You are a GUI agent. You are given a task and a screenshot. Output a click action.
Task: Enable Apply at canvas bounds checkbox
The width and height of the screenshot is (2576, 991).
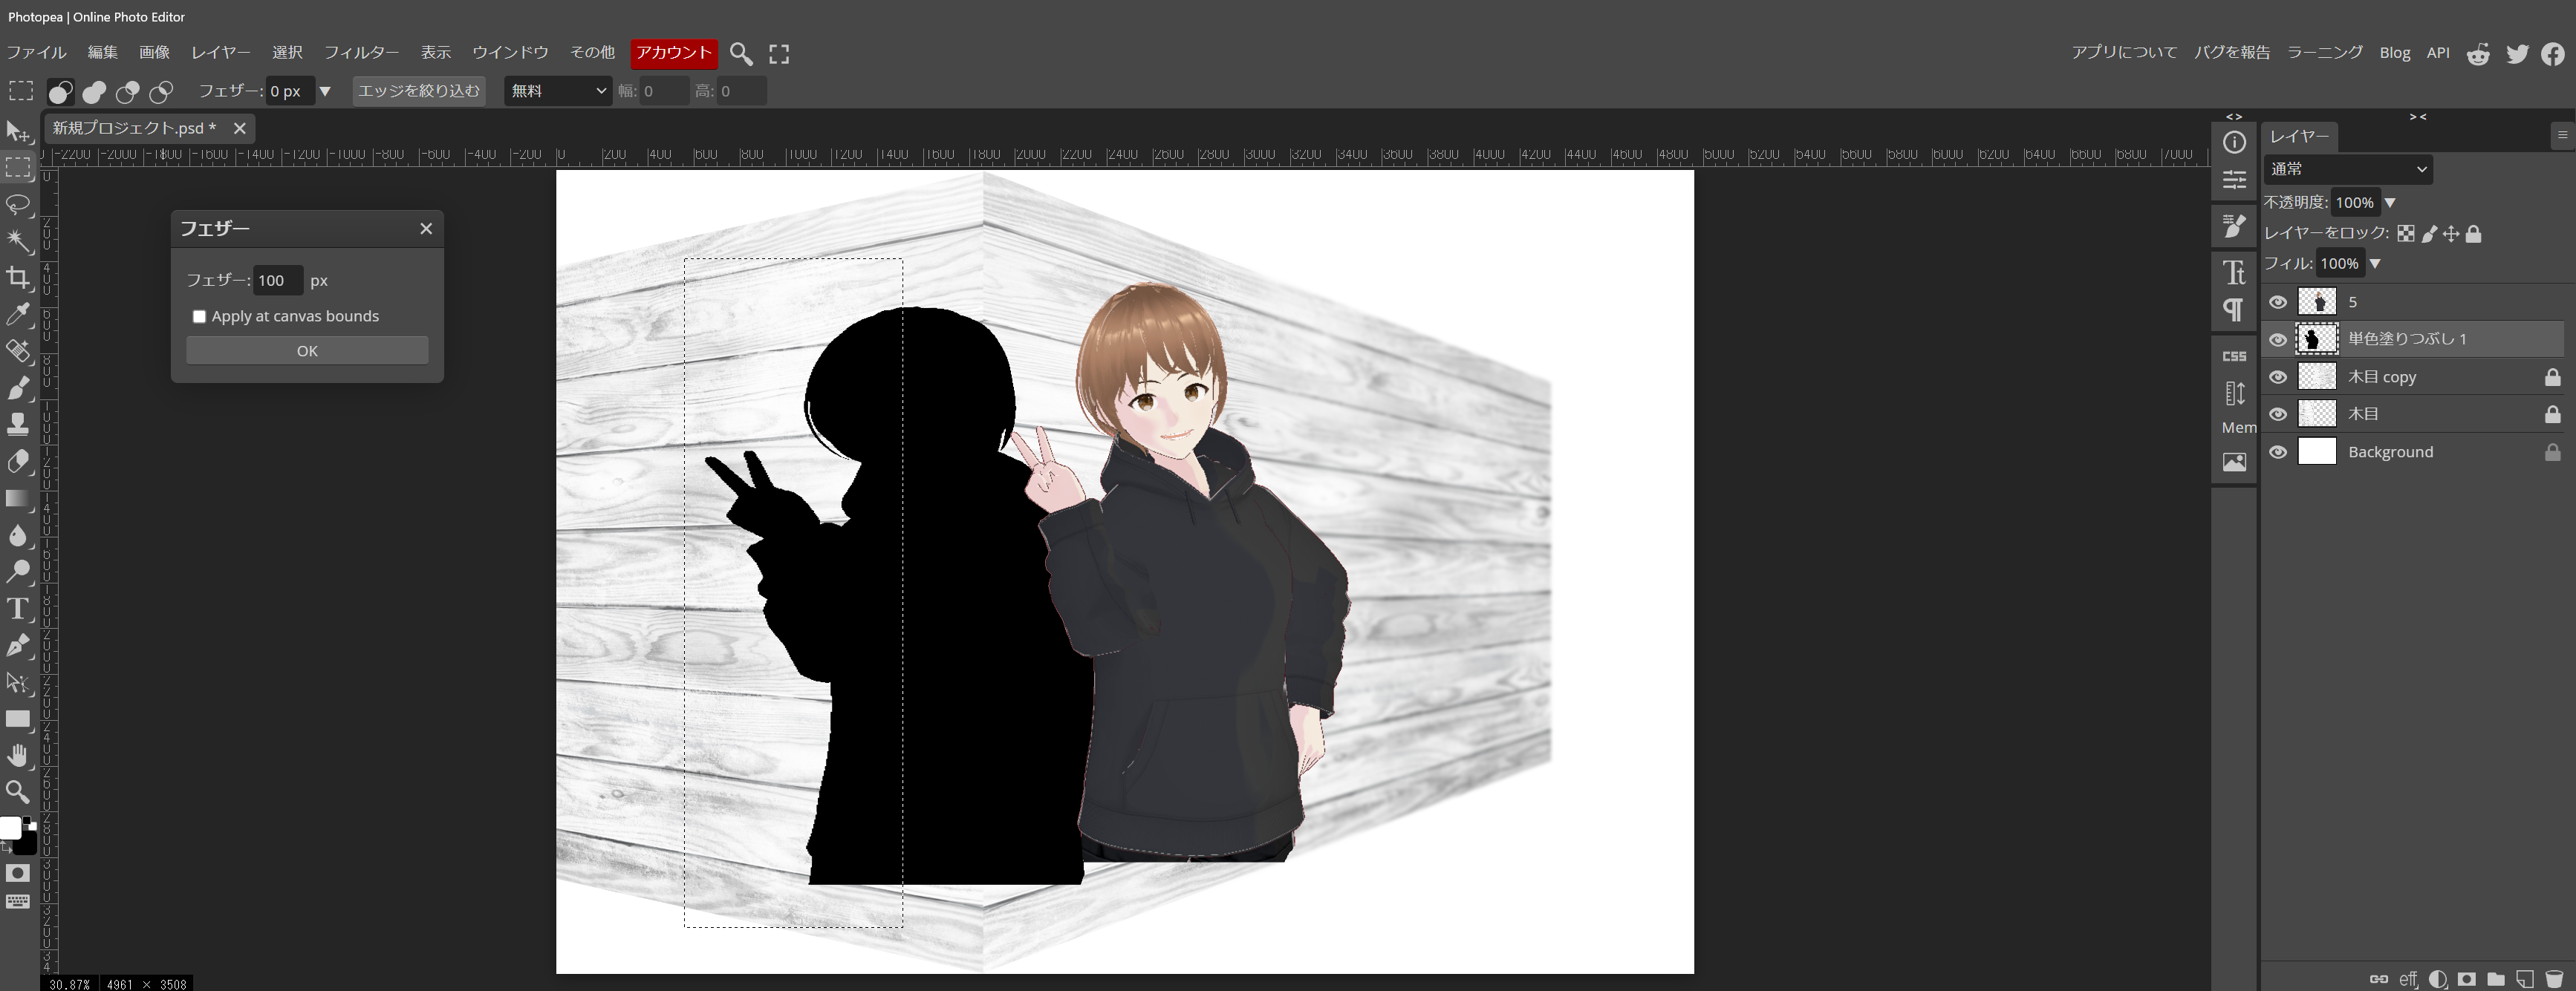[x=199, y=317]
